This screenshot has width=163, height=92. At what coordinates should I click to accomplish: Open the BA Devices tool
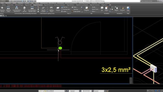click(24, 9)
